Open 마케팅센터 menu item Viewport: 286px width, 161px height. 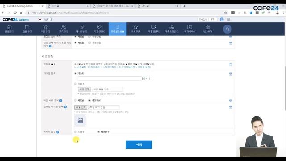154,29
